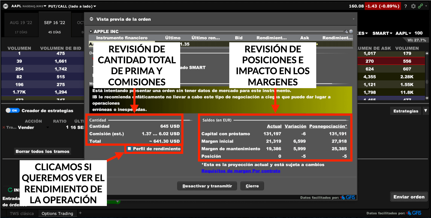The width and height of the screenshot is (431, 218).
Task: Click the green refresh icon near Entrada de órdenes
Action: 10,190
